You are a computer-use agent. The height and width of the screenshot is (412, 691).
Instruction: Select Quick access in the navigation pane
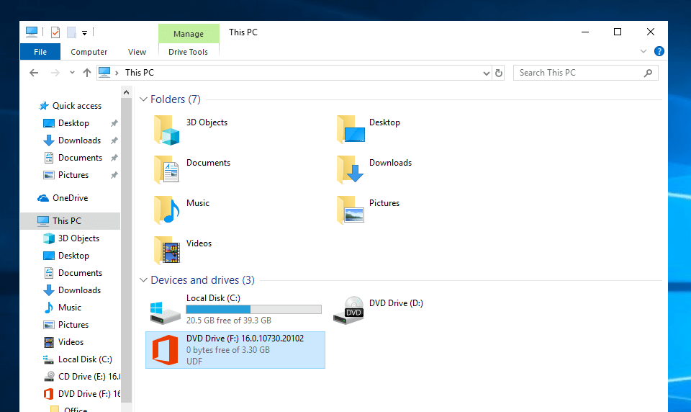70,106
